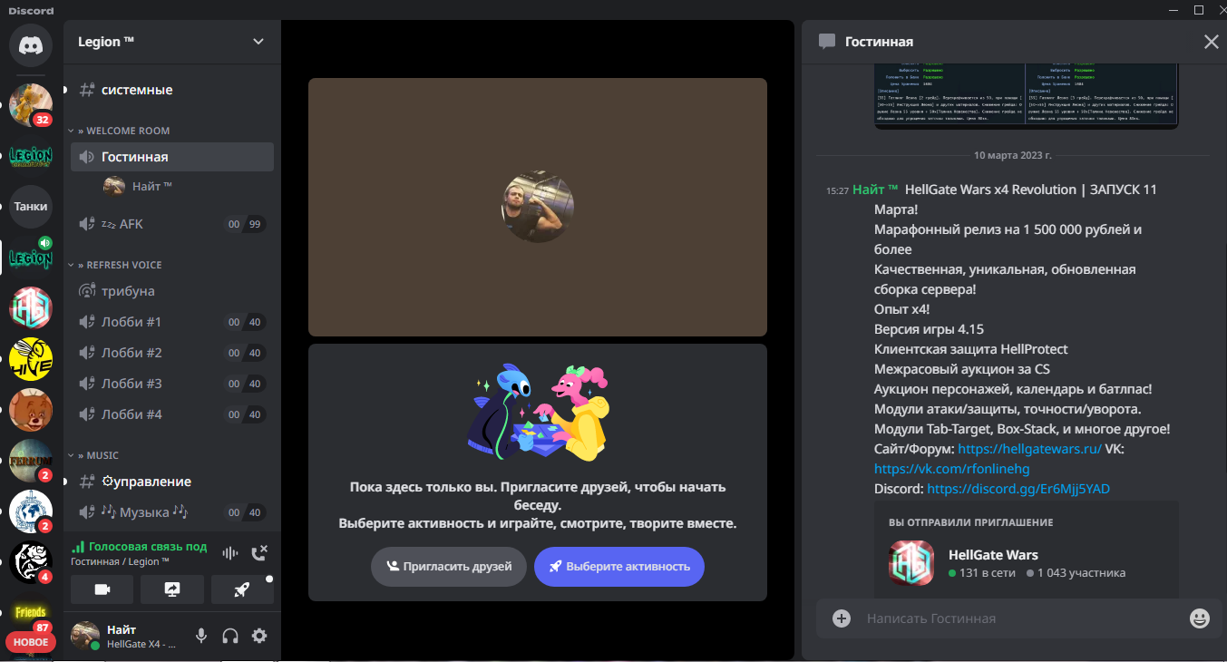Open the attached code screenshot image

point(1026,95)
